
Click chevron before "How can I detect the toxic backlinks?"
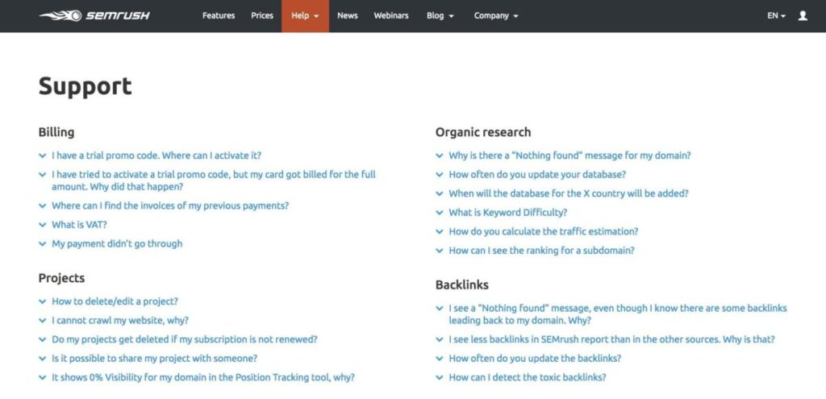(x=440, y=377)
